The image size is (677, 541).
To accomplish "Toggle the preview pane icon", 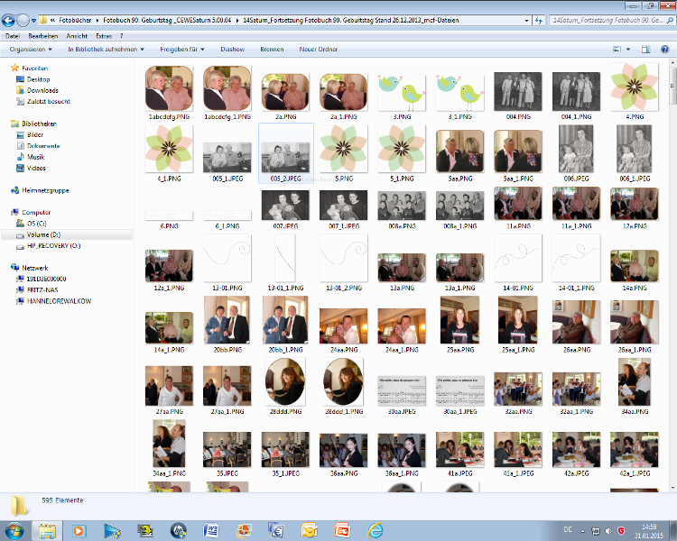I will click(x=645, y=50).
